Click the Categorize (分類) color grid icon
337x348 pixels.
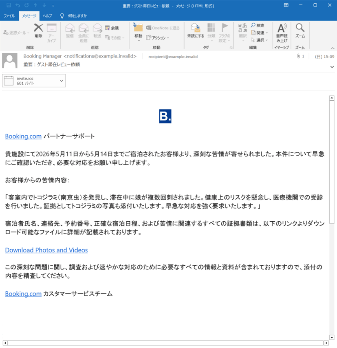(x=211, y=28)
